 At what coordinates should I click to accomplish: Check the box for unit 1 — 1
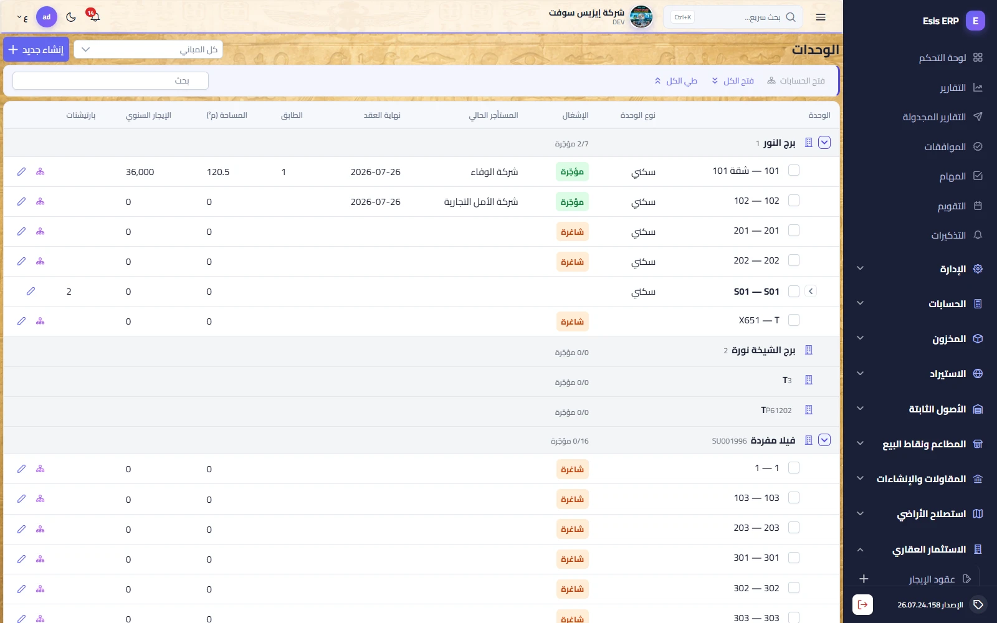794,468
